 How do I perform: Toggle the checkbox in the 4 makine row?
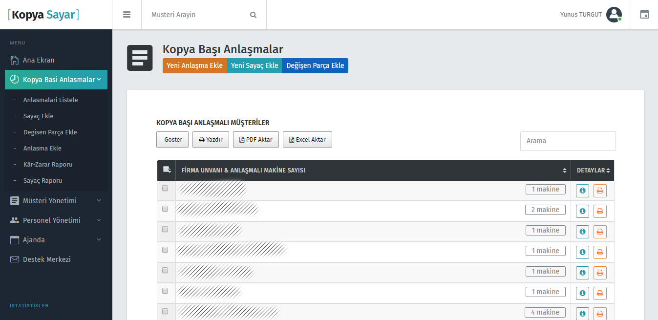click(x=165, y=311)
